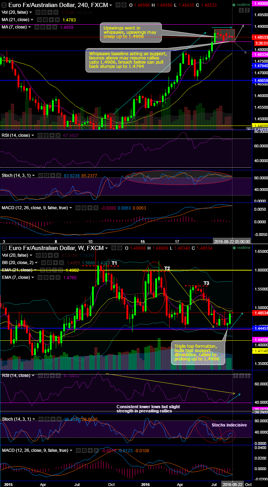Open the MA (21, close) dropdown arrow
This screenshot has width=268, height=487.
[32, 20]
